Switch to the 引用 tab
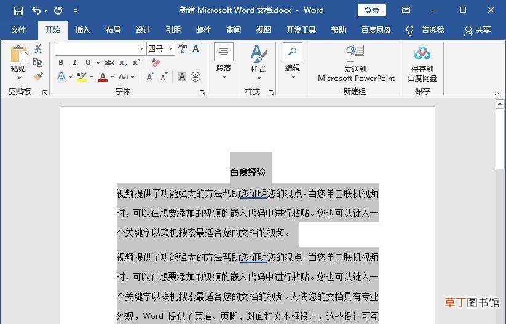The height and width of the screenshot is (324, 506). (x=173, y=30)
